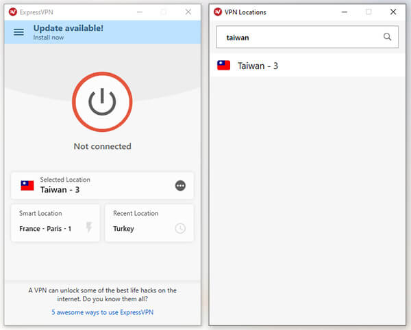Viewport: 411px width, 330px height.
Task: Choose Smart Location France - Paris - 1
Action: pos(55,223)
